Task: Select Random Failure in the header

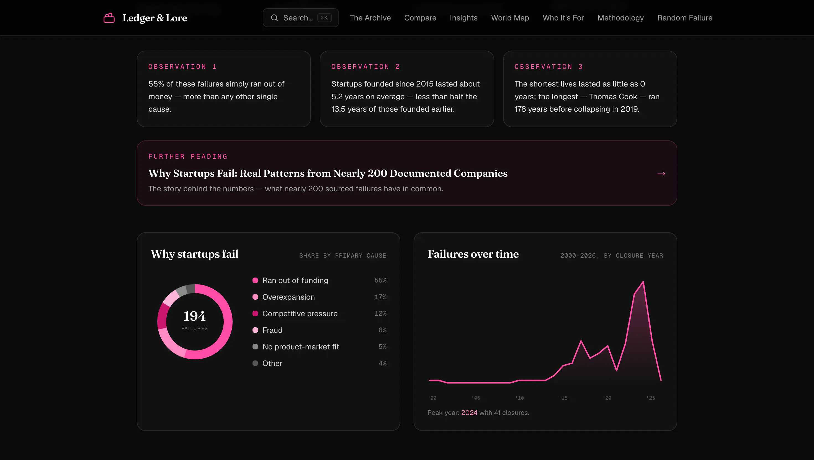Action: (685, 18)
